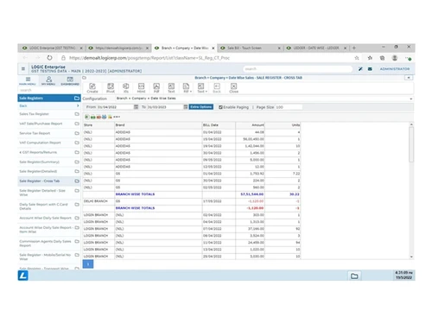
Task: Click the browser refresh icon
Action: pyautogui.click(x=49, y=58)
